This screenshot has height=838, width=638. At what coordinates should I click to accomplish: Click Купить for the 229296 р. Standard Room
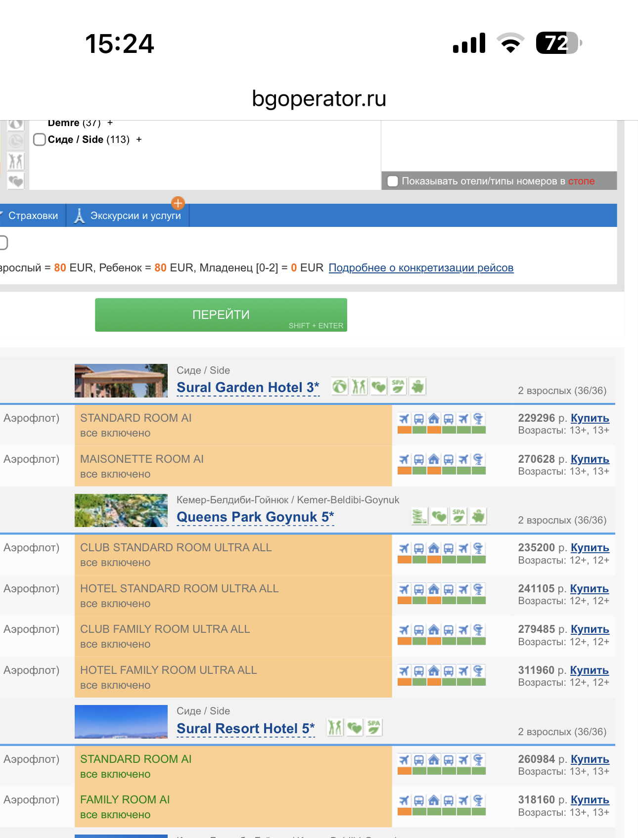click(x=590, y=418)
